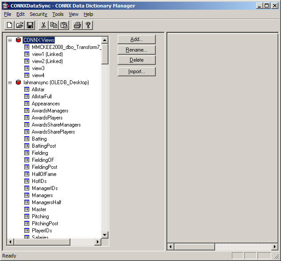Select the FieldingPost table
Screen dimensions: 281x261
pos(45,167)
